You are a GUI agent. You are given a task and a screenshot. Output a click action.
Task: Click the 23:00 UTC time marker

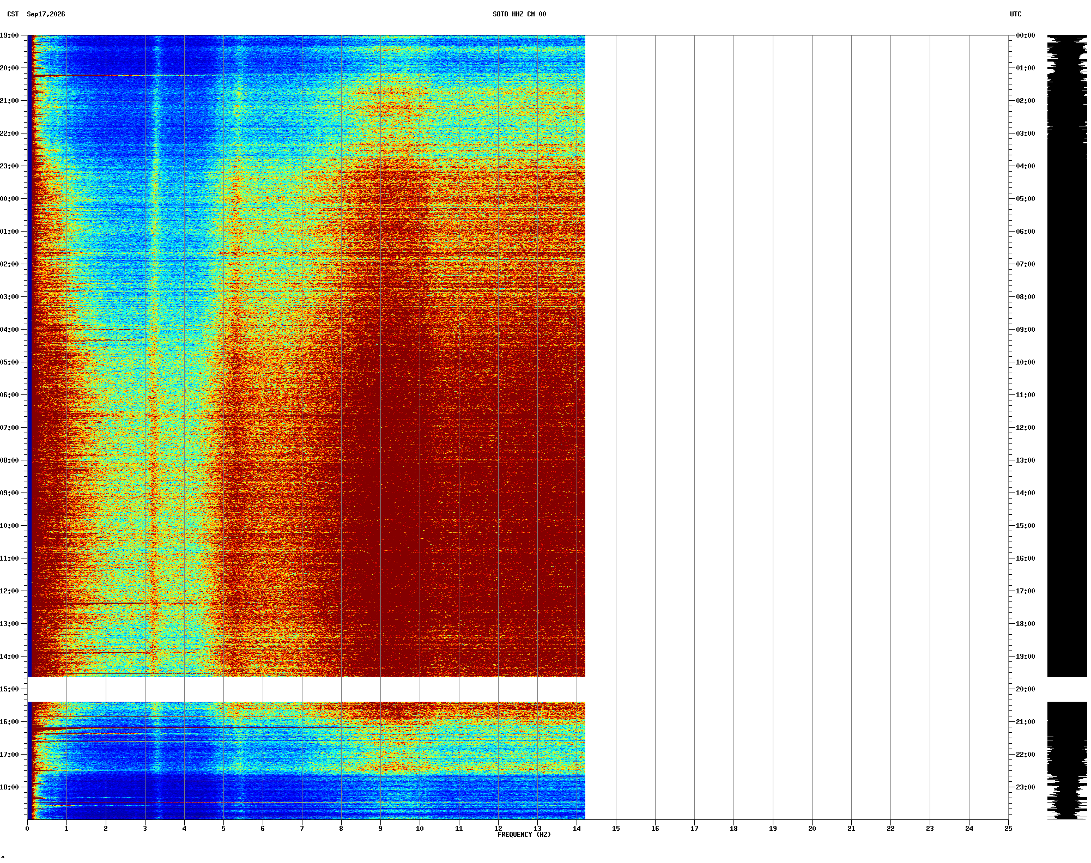point(1025,787)
